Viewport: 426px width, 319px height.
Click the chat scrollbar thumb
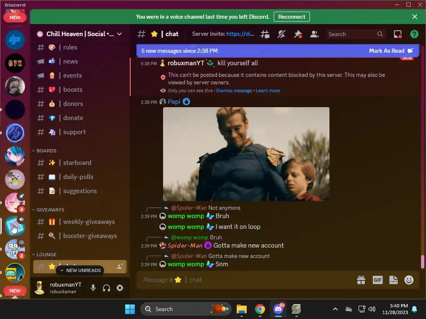[423, 262]
